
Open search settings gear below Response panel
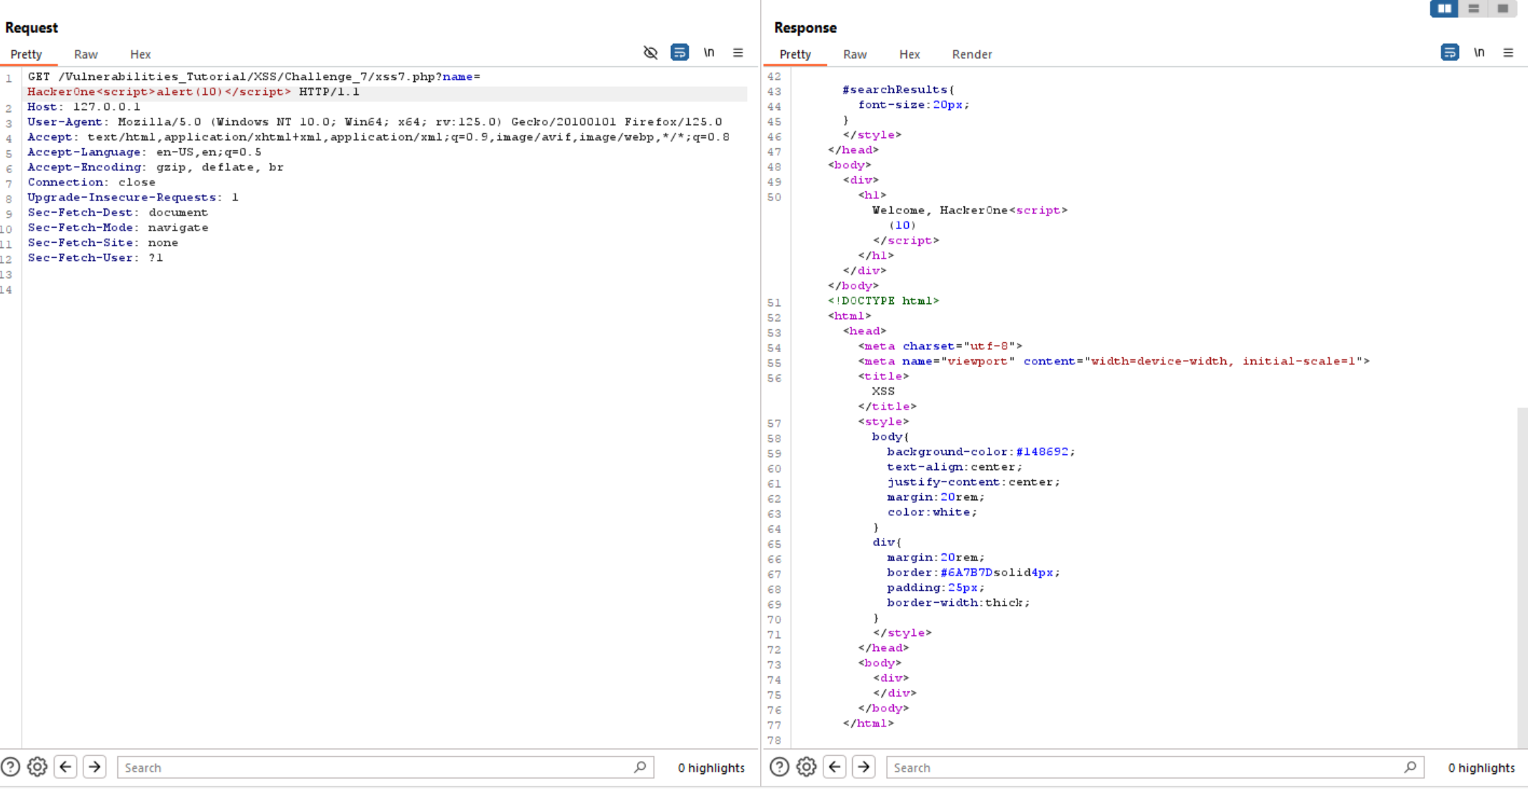tap(807, 767)
